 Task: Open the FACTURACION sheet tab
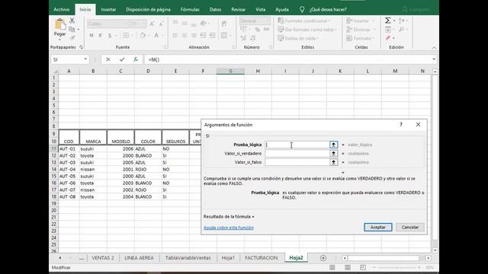261,258
